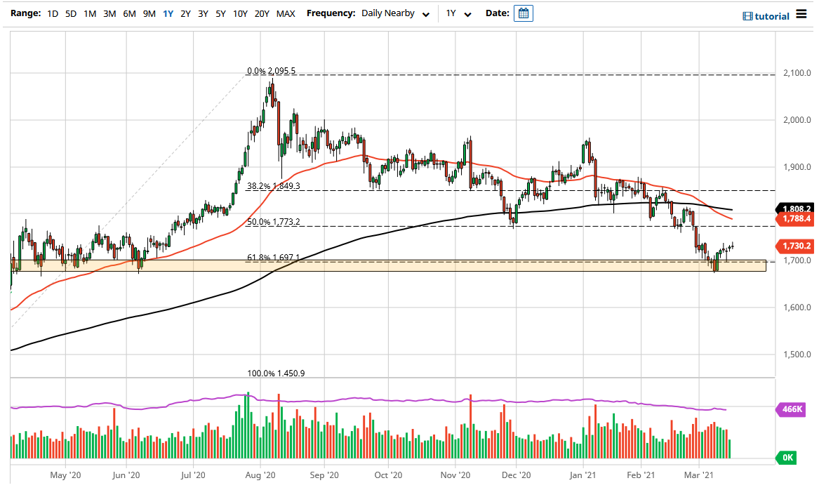Select the 2Y range
The image size is (819, 490).
click(x=185, y=13)
